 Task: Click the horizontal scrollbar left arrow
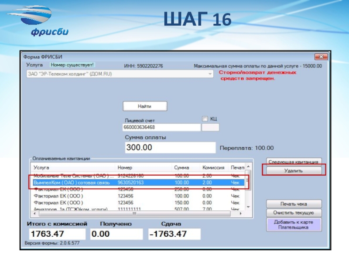pyautogui.click(x=34, y=214)
